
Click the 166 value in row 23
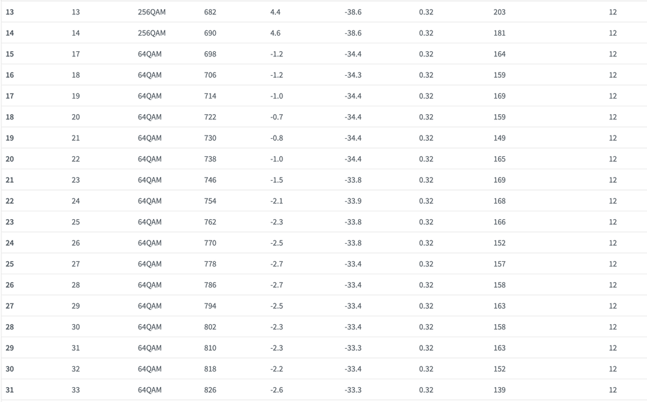[x=499, y=222]
